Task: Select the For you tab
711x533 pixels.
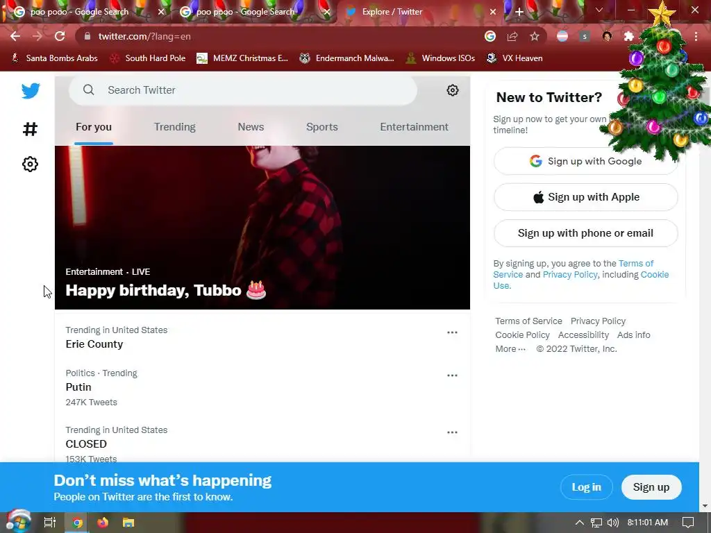Action: click(x=94, y=127)
